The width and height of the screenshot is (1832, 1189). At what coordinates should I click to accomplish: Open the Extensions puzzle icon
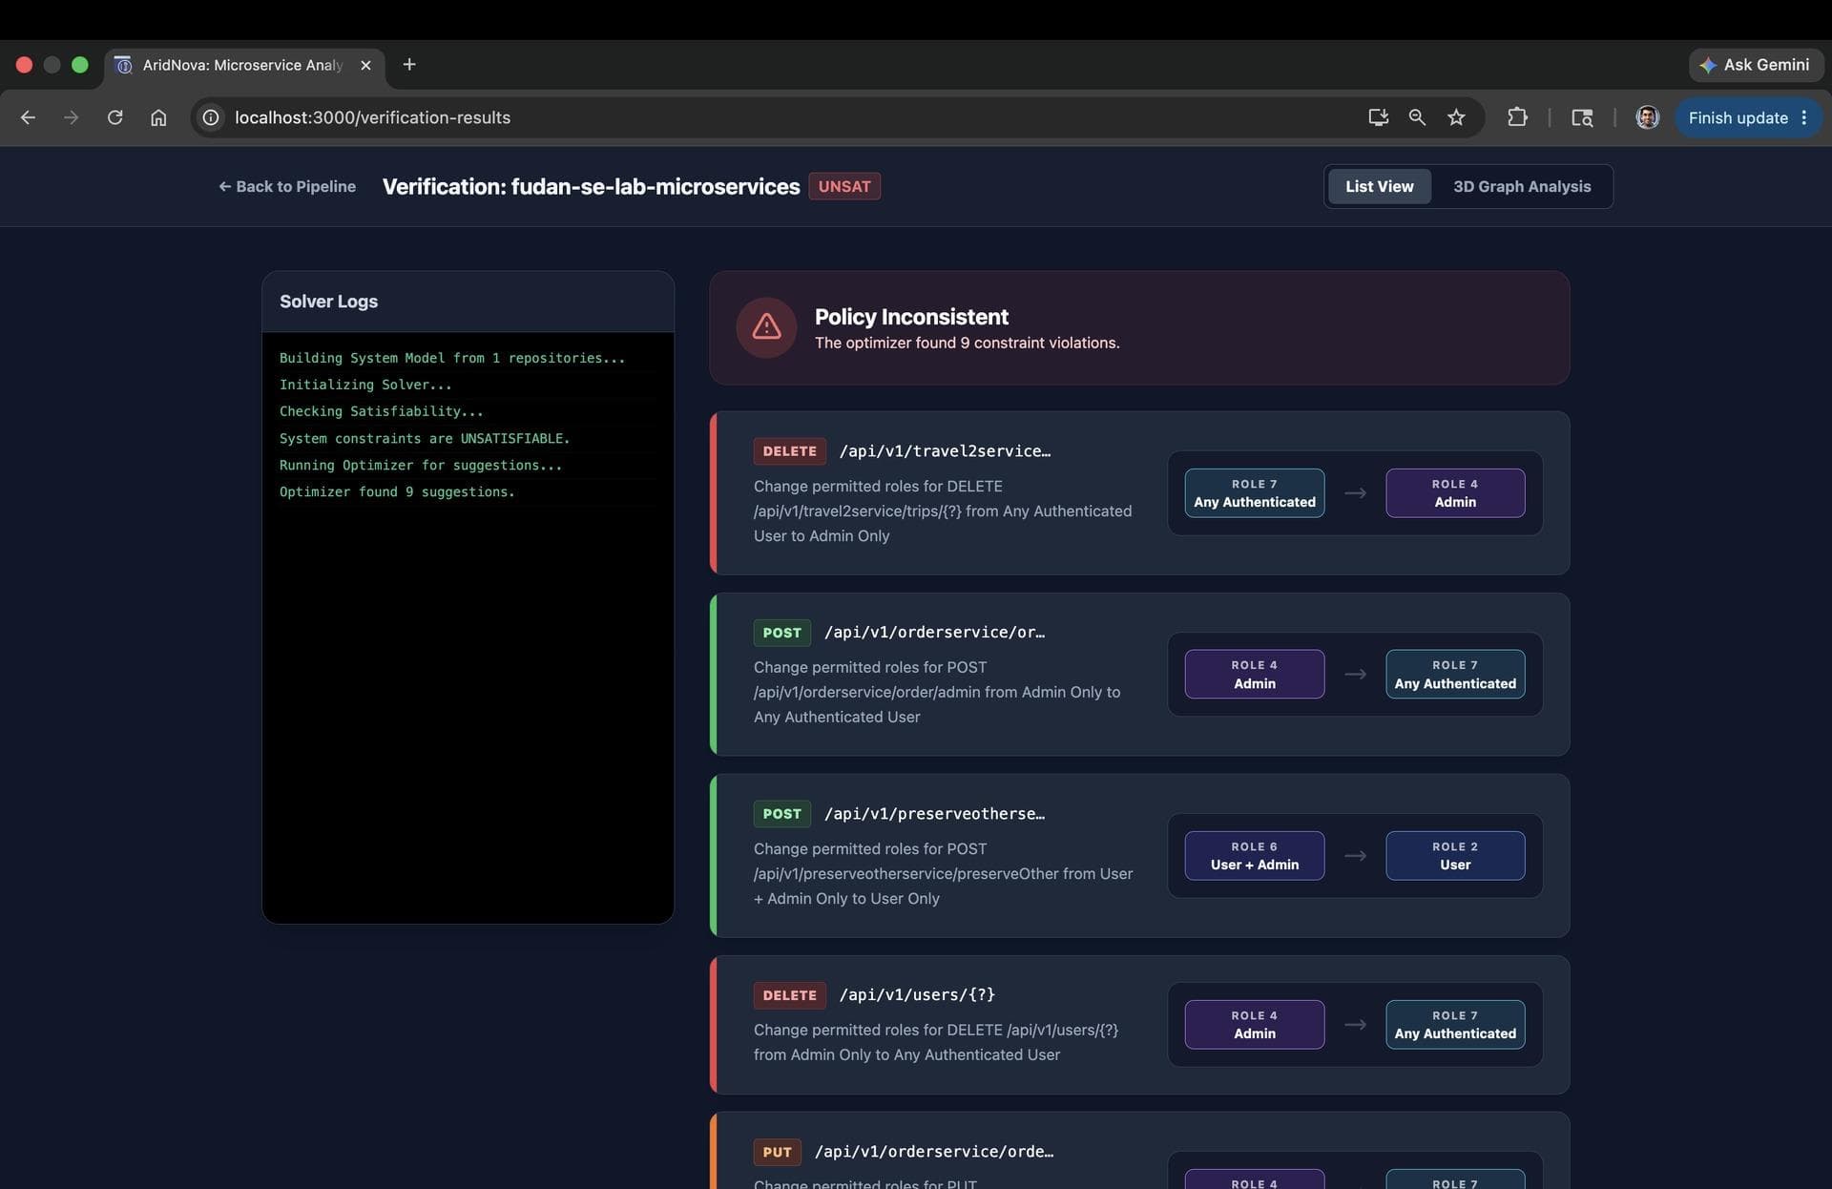click(1517, 117)
